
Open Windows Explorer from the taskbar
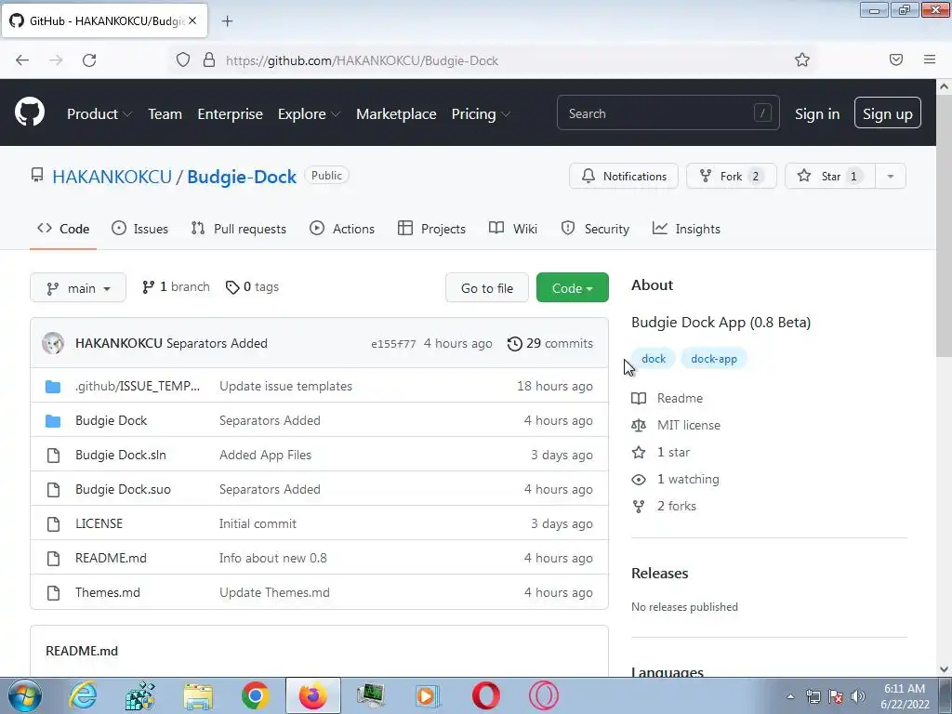[x=198, y=697]
